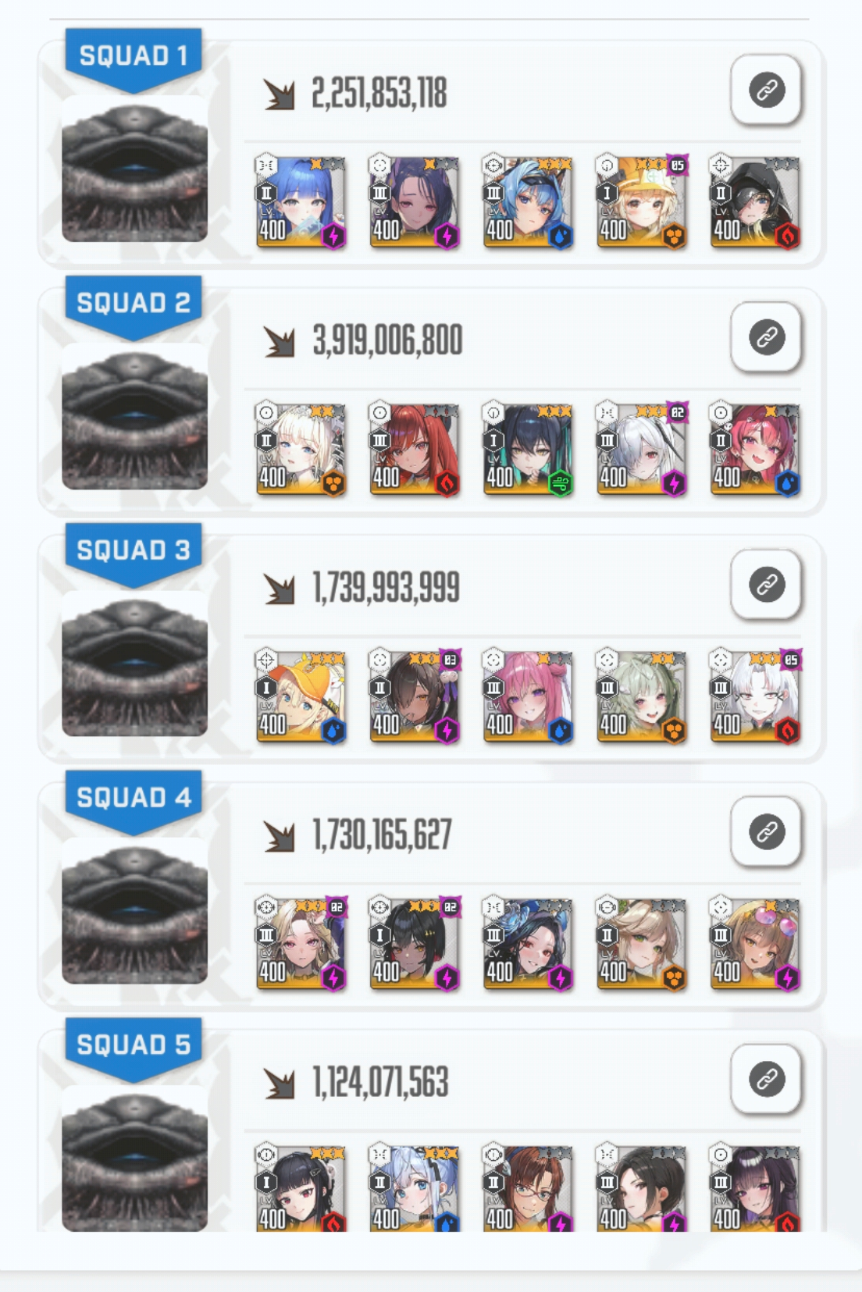
Task: Select the link icon for Squad 5
Action: coord(767,1080)
